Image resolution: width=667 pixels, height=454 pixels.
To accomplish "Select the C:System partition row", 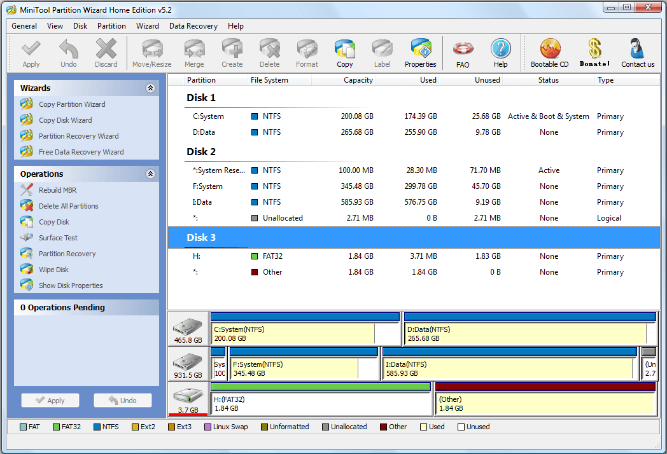I will (414, 116).
